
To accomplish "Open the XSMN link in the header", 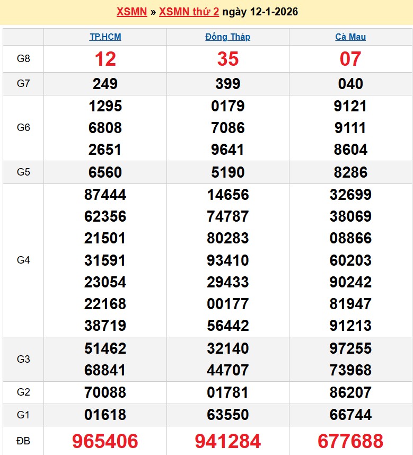I will tap(131, 12).
